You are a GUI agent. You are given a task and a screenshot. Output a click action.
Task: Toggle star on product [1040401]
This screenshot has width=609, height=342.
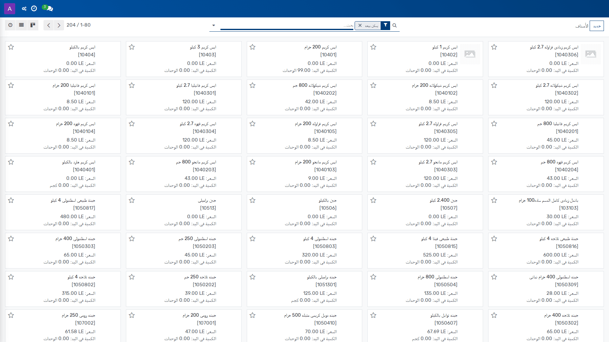[x=11, y=162]
